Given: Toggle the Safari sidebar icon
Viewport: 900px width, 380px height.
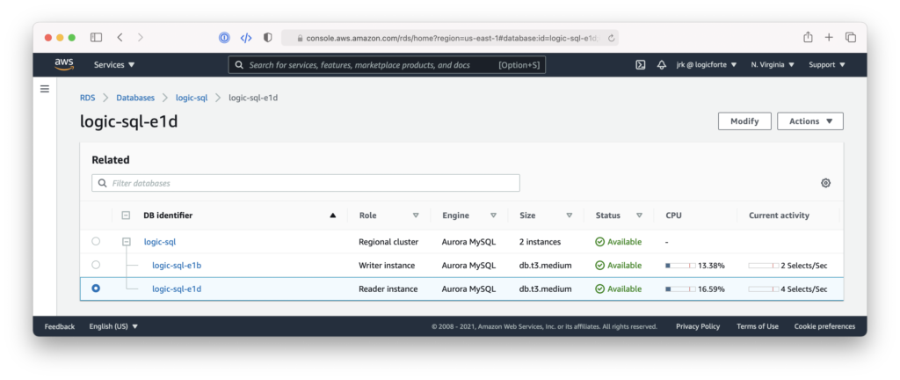Looking at the screenshot, I should pos(97,37).
